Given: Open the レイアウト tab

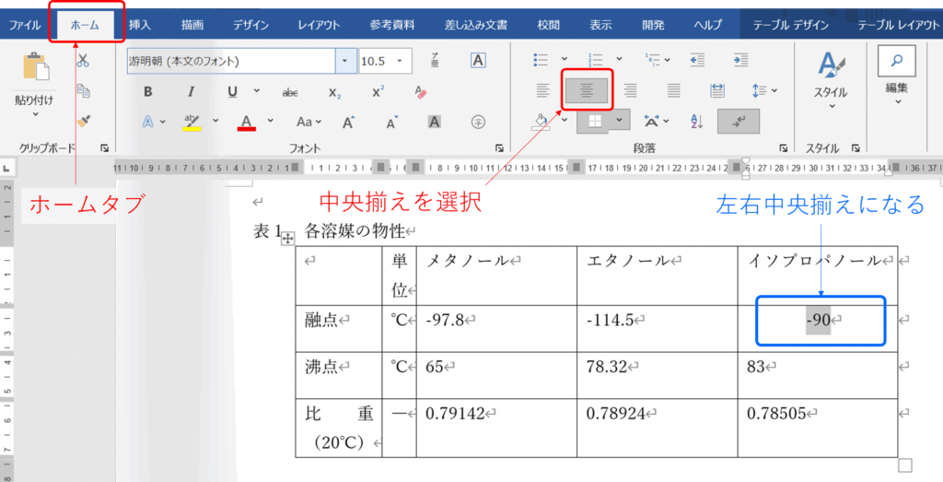Looking at the screenshot, I should point(318,25).
